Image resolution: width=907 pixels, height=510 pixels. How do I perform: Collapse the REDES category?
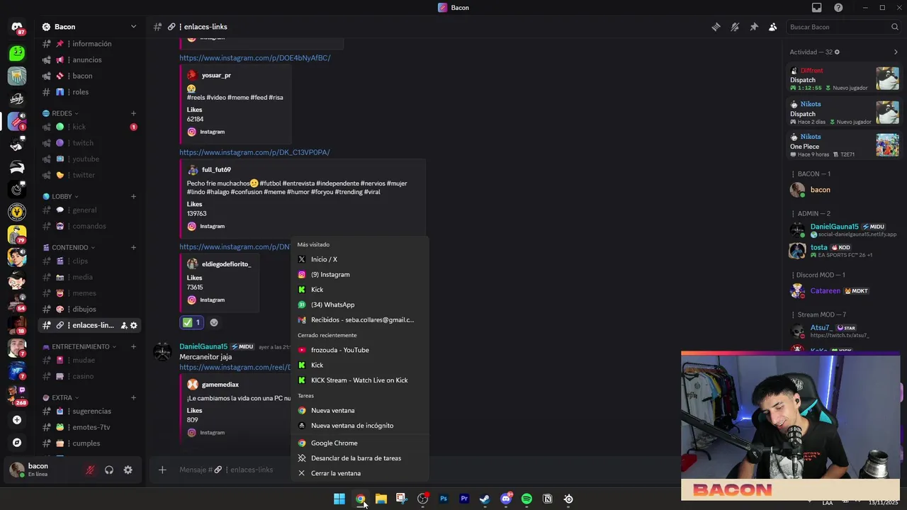60,113
